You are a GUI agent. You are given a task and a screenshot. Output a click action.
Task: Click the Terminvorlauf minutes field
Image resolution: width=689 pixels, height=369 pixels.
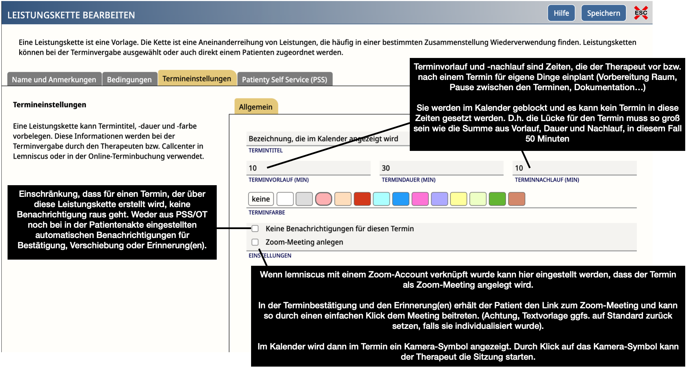pyautogui.click(x=308, y=168)
